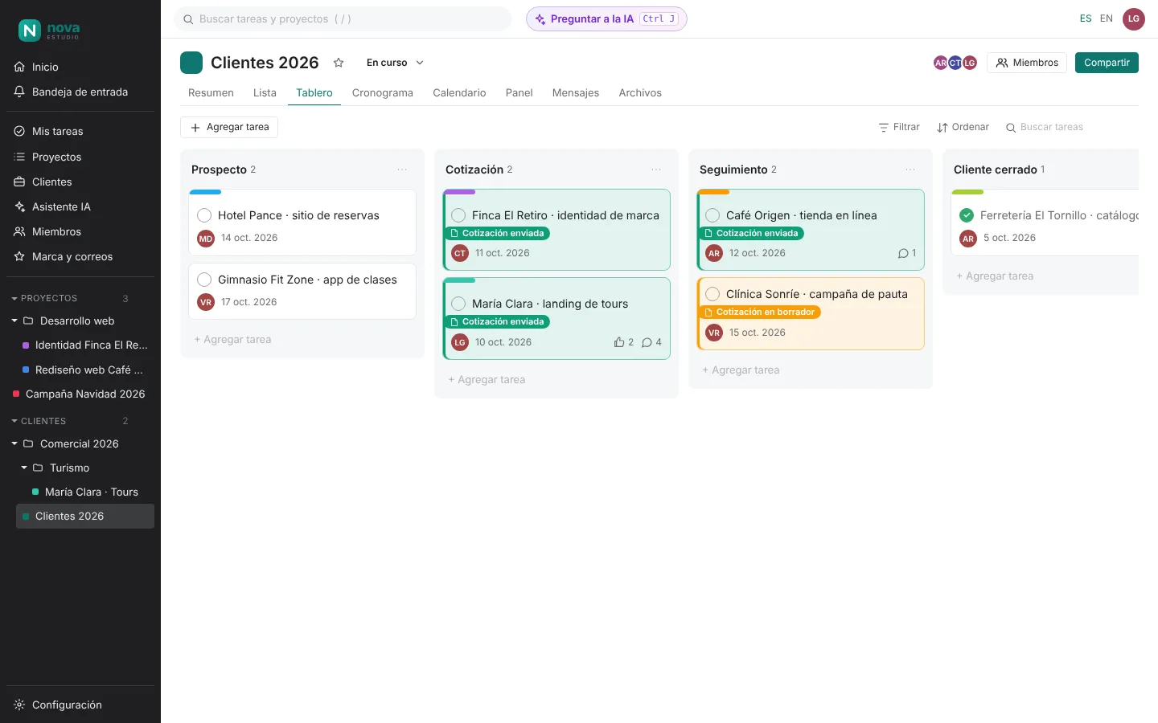Switch to the Lista tab
This screenshot has width=1158, height=723.
tap(265, 93)
